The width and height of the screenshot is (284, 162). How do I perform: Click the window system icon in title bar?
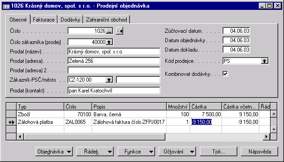point(6,6)
